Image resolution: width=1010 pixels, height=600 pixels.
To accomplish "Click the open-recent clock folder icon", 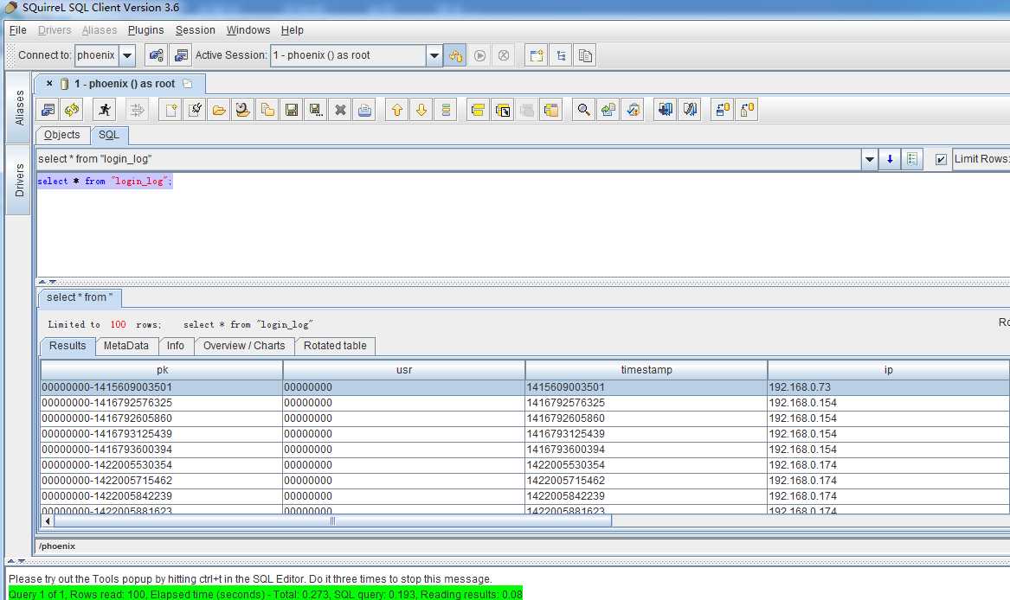I will pos(243,110).
